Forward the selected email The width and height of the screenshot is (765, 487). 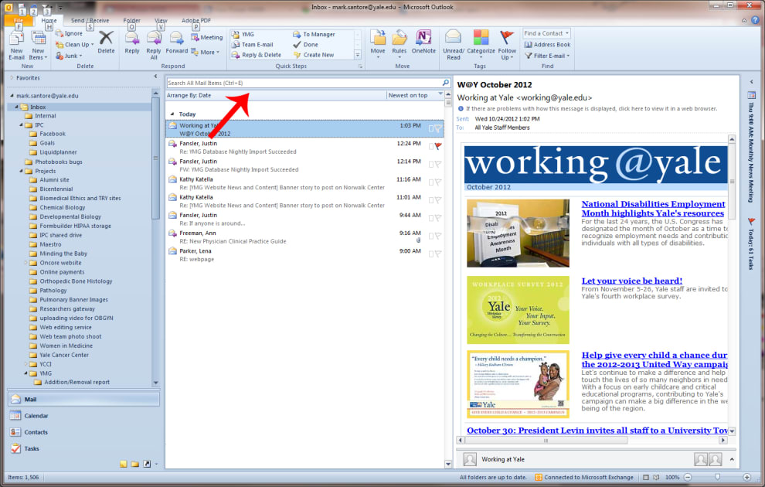[177, 43]
